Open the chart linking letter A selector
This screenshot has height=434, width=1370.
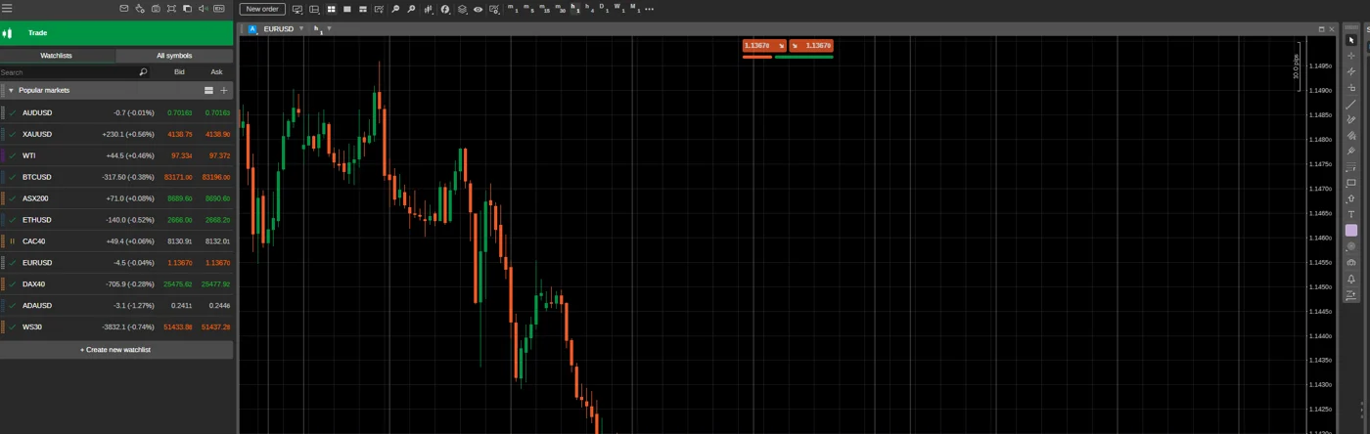tap(252, 29)
